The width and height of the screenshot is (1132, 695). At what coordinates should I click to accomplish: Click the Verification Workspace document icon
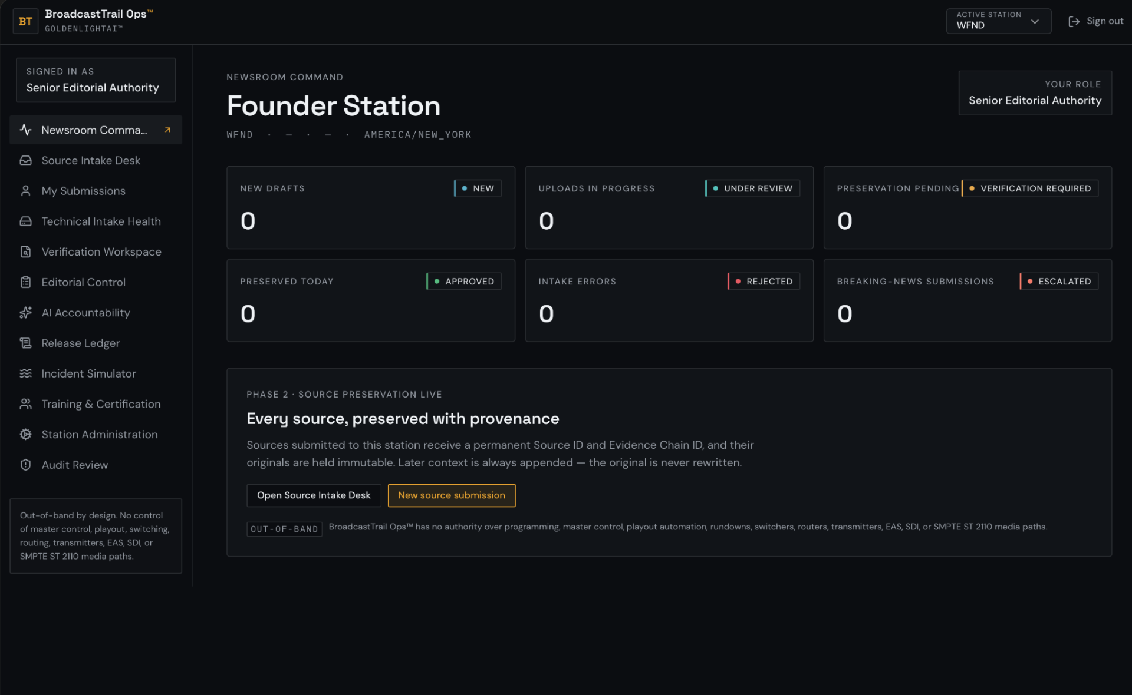(25, 251)
